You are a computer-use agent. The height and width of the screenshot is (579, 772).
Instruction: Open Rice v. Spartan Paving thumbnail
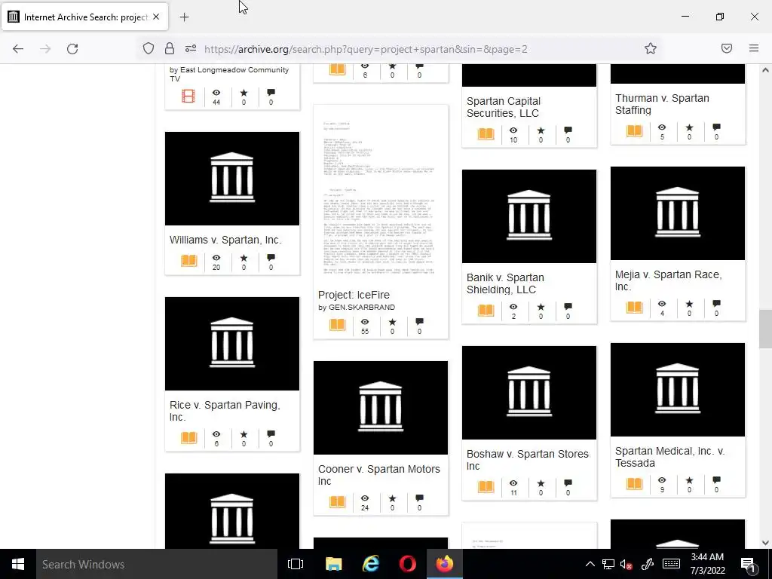[x=232, y=344]
